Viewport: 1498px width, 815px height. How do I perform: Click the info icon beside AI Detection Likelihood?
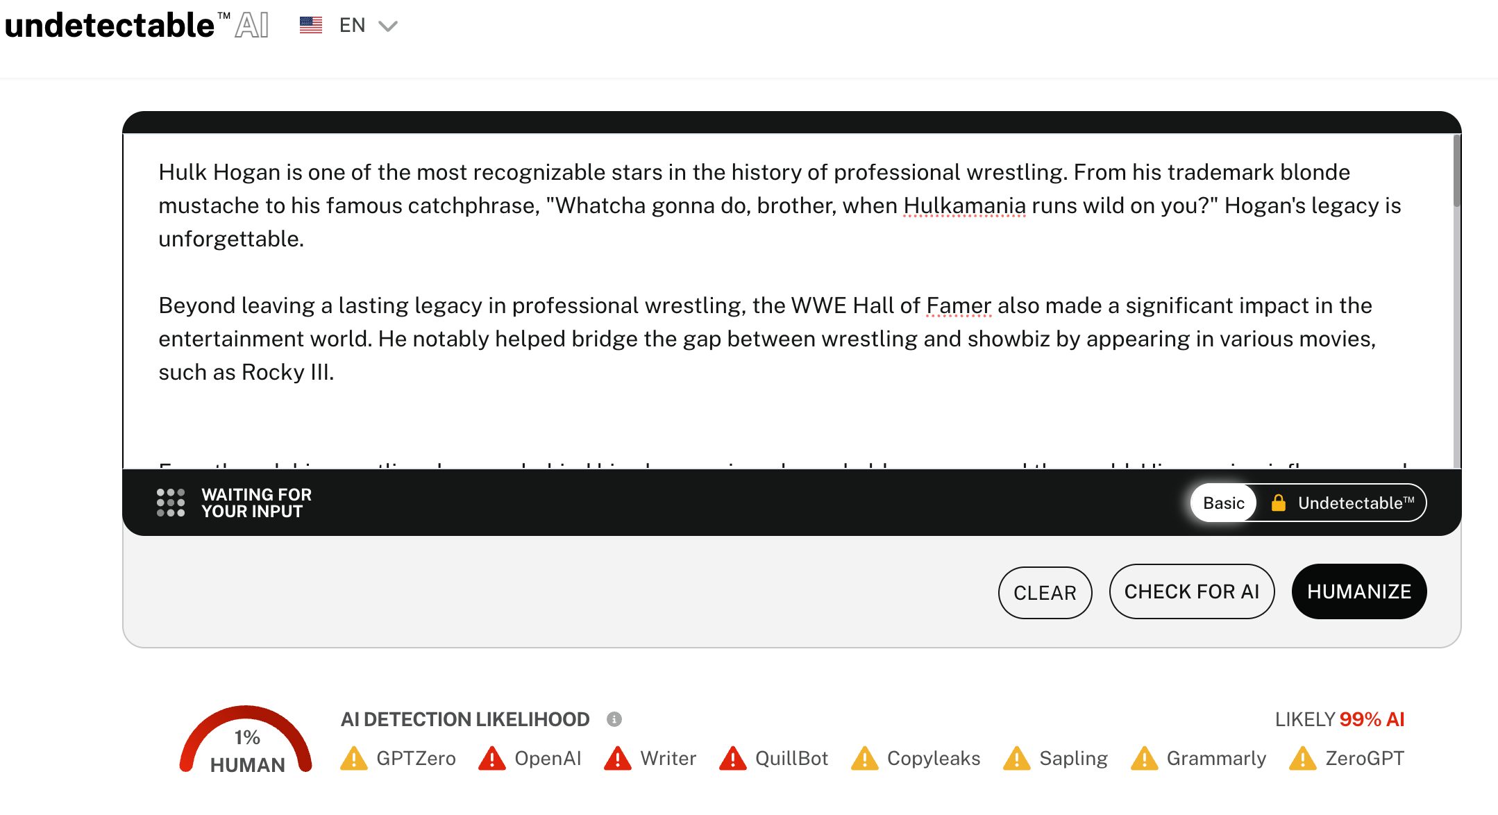614,719
